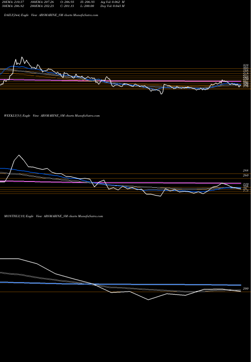Click the DAILY(244) chart title
This screenshot has width=251, height=362.
coord(51,15)
